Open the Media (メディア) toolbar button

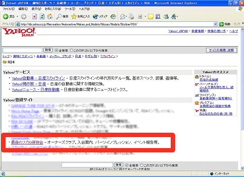pos(100,17)
